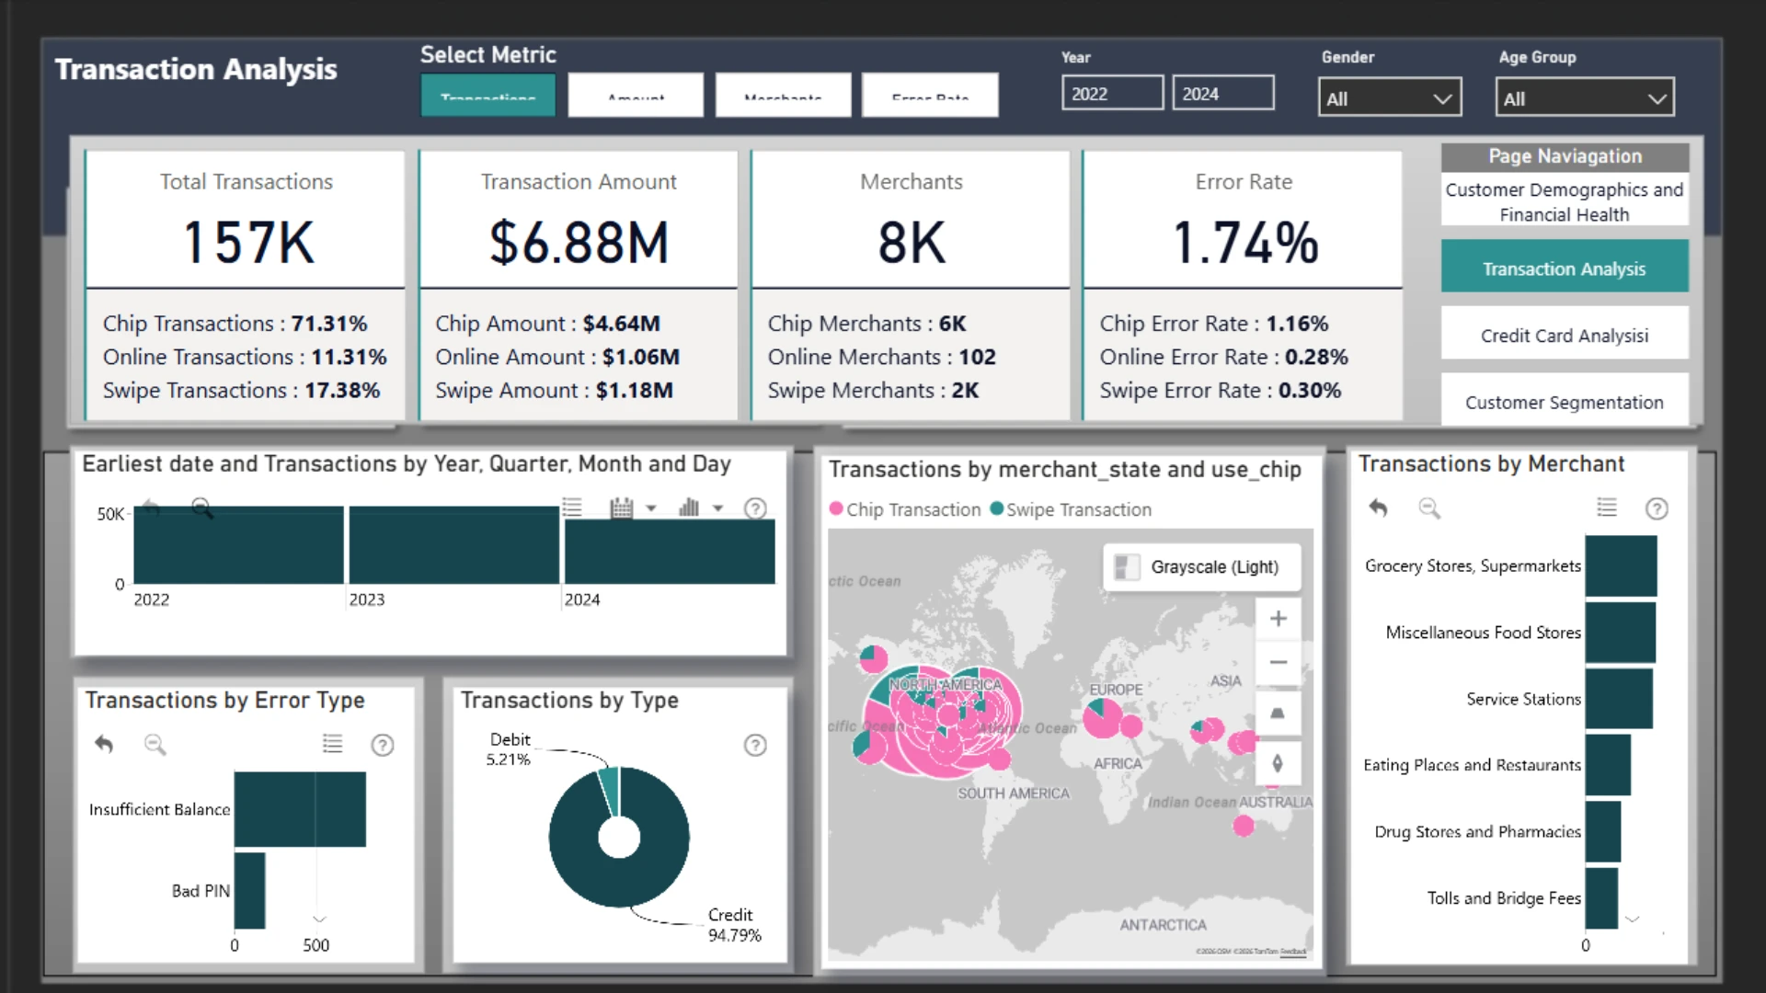Zoom out on the map
1766x993 pixels.
point(1278,663)
